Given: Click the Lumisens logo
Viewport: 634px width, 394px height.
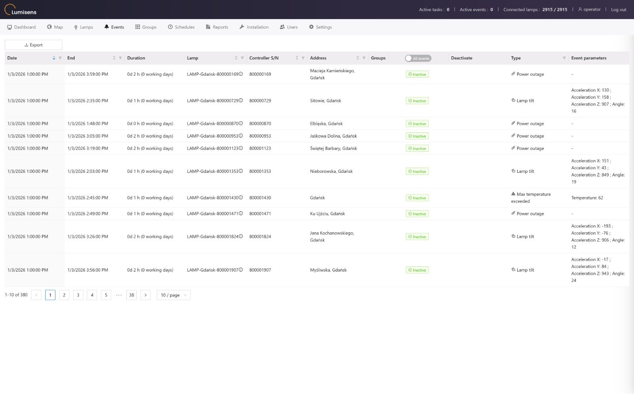Looking at the screenshot, I should [x=21, y=10].
